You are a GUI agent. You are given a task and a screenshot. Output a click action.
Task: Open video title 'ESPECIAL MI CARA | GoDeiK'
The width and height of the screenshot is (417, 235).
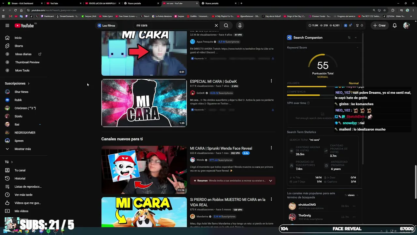(213, 82)
